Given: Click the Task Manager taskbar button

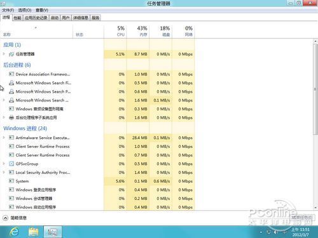Looking at the screenshot, I should (53, 232).
